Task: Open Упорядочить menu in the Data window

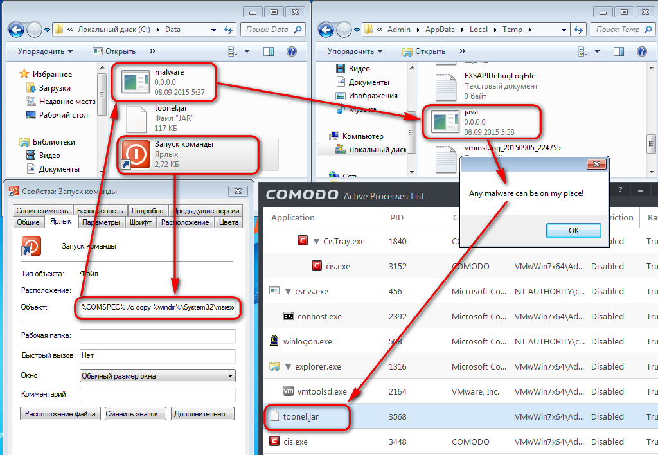Action: coord(45,51)
